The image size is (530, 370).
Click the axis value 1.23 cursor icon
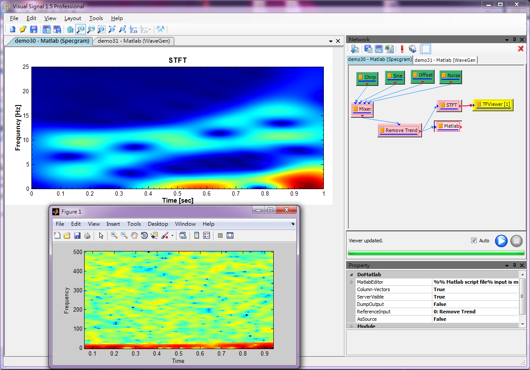(133, 29)
